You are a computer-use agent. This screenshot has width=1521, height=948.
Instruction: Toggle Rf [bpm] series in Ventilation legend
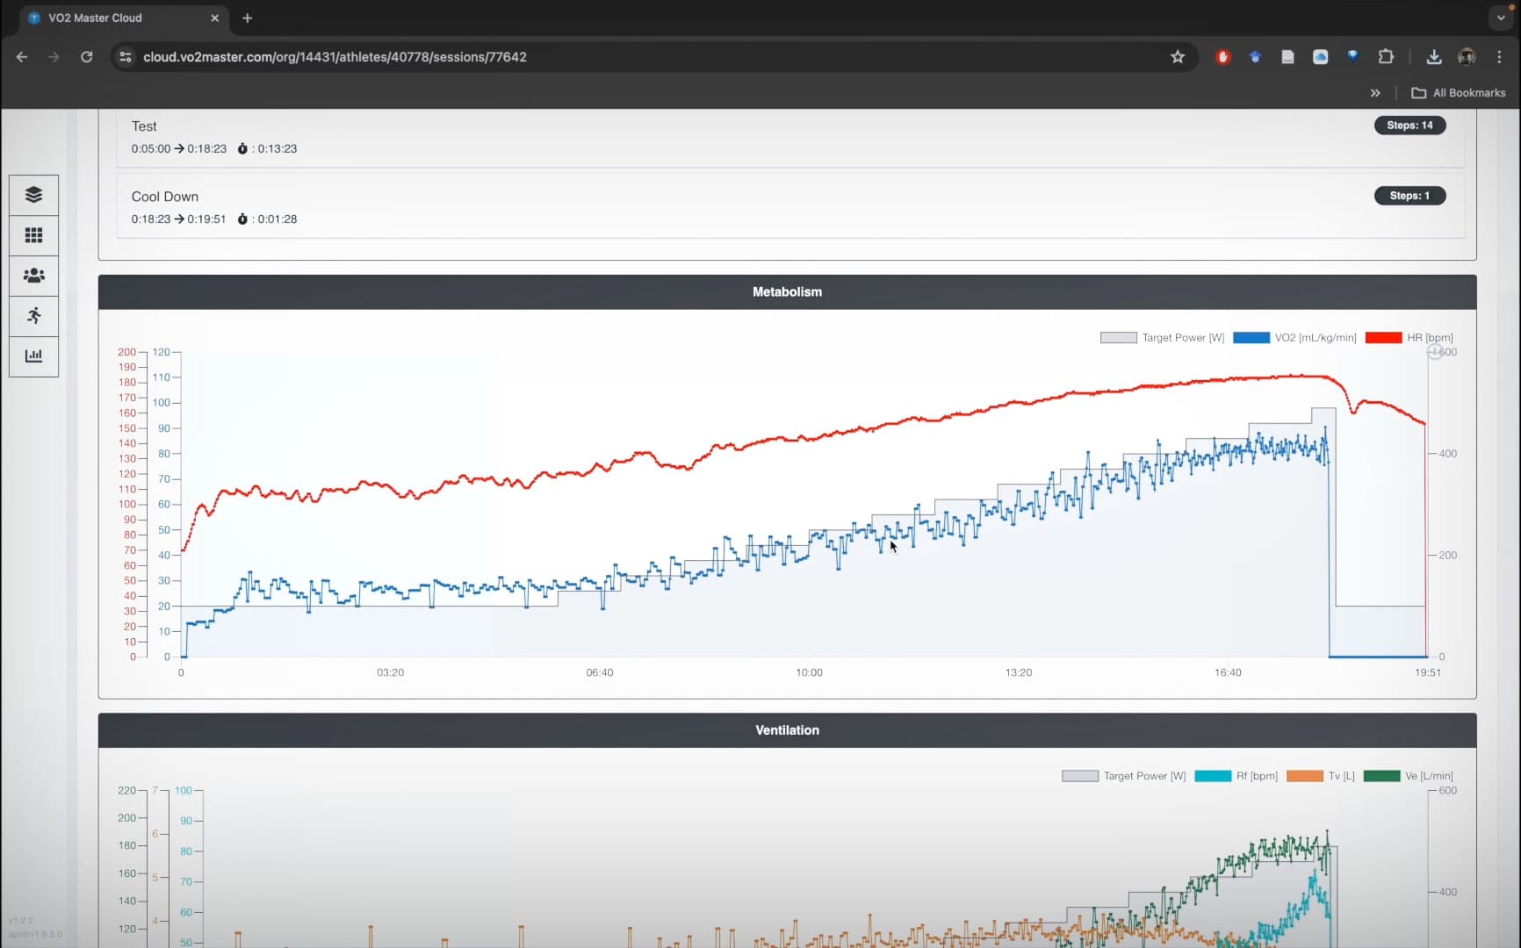(1236, 776)
